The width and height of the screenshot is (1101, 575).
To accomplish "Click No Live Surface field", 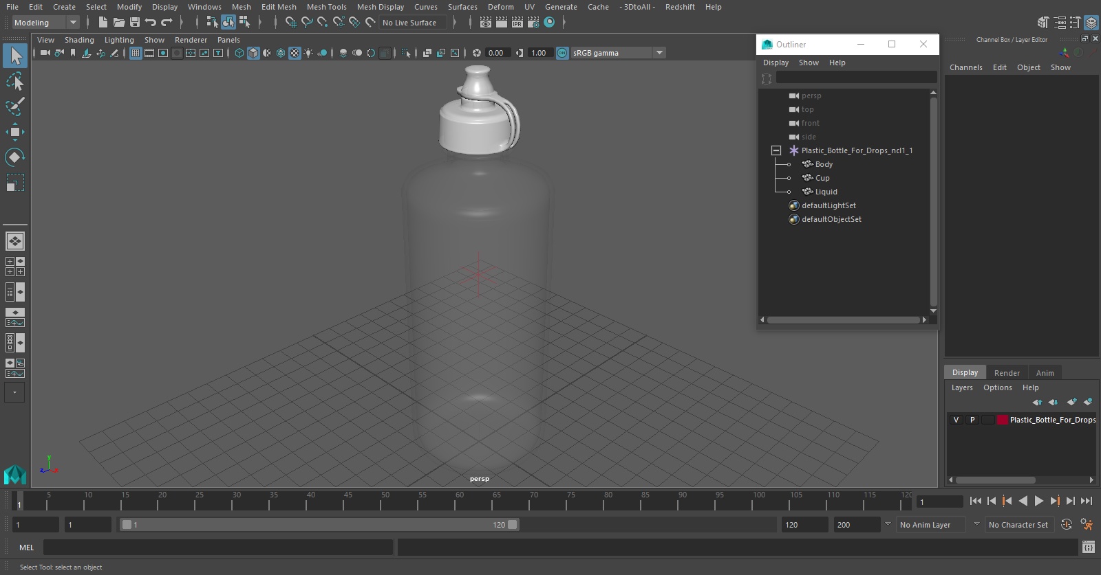I will tap(413, 23).
